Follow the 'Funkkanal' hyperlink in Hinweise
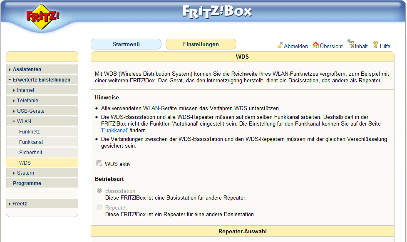 pos(114,131)
